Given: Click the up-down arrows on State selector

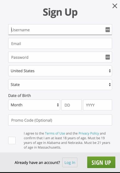Looking at the screenshot, I should click(x=110, y=85).
